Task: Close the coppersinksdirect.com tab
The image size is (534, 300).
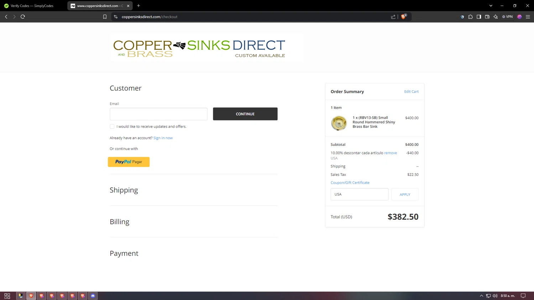Action: coord(128,6)
